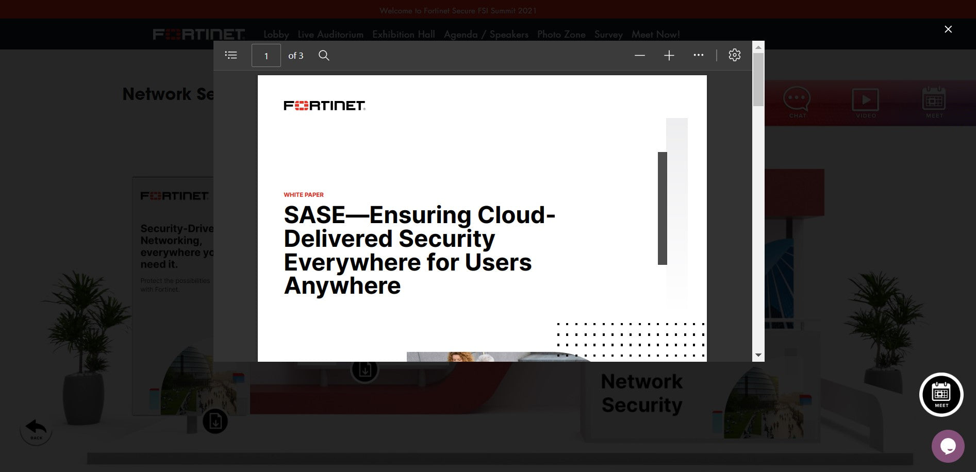Image resolution: width=976 pixels, height=472 pixels.
Task: Open the PDF search magnifier
Action: pos(324,55)
